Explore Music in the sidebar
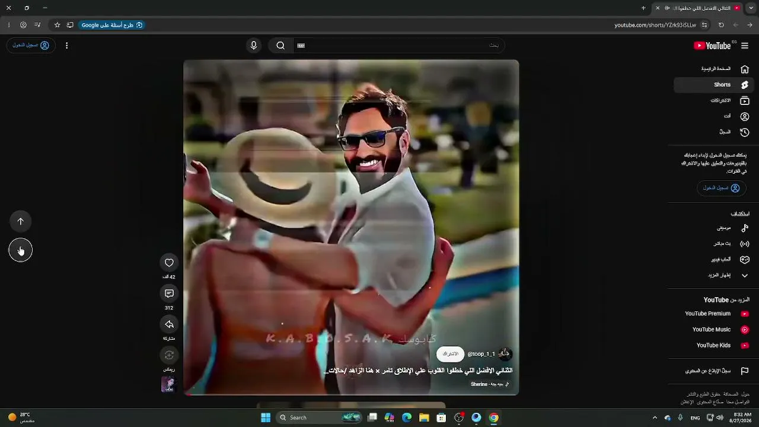Image resolution: width=759 pixels, height=427 pixels. 714,228
